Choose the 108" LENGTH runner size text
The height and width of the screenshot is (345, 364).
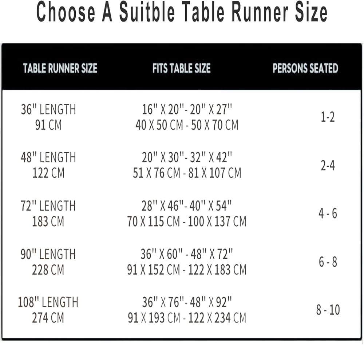[x=48, y=302]
